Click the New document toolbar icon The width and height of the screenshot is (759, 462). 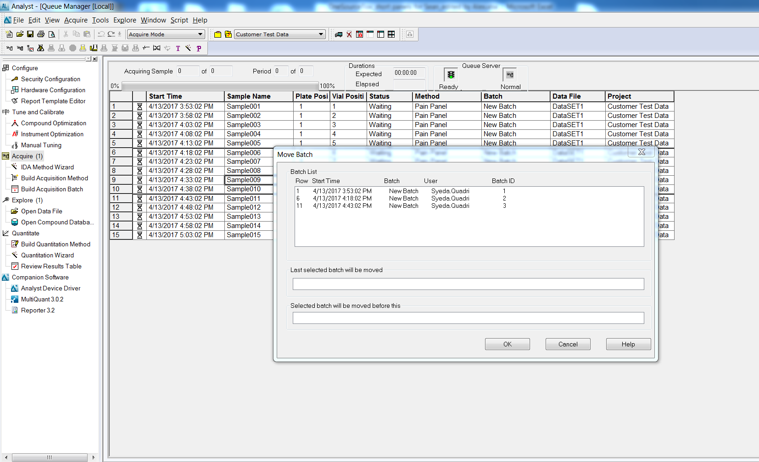coord(9,34)
